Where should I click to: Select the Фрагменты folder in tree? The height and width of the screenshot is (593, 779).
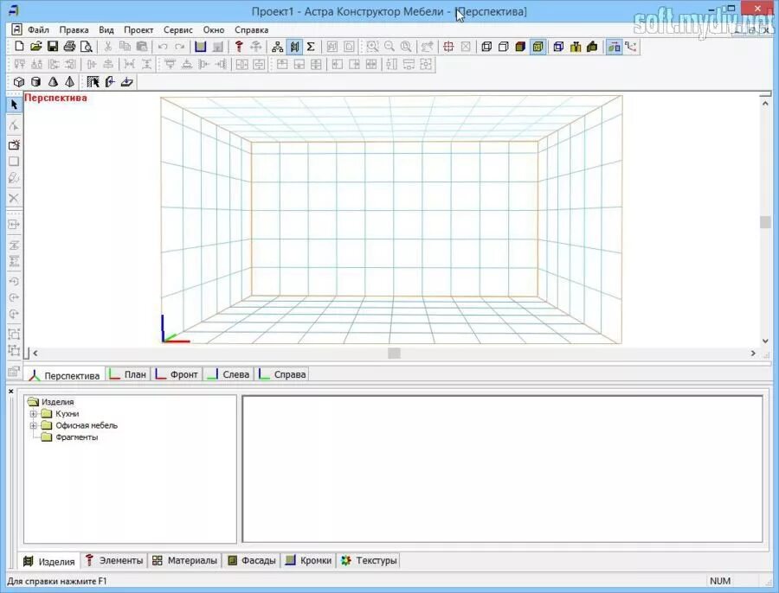(x=76, y=437)
